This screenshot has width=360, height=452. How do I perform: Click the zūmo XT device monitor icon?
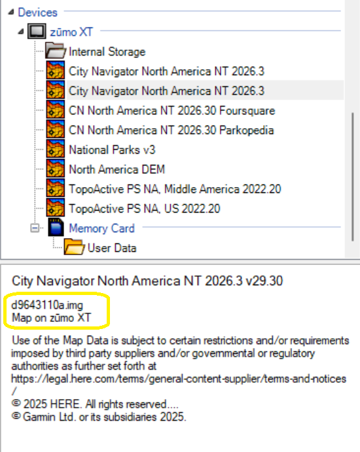click(x=37, y=31)
